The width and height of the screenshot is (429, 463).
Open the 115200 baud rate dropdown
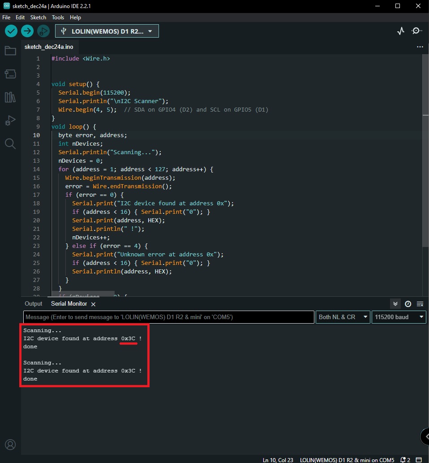tap(399, 317)
